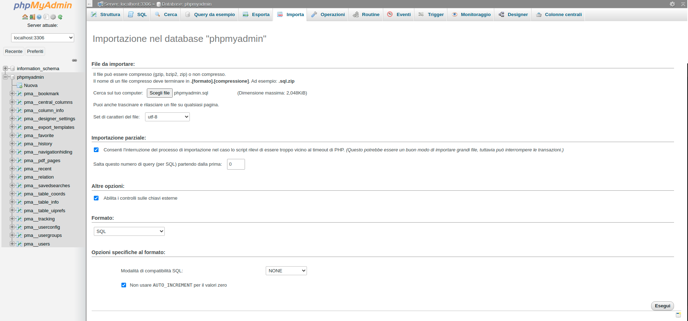
Task: Toggle 'Non usare AUTO_INCREMENT' checkbox
Action: pos(124,285)
